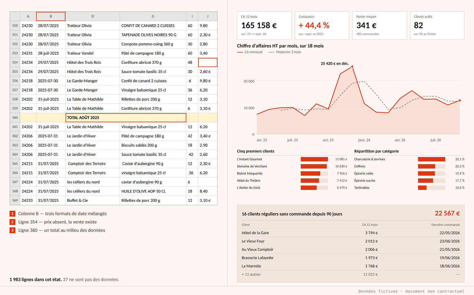The height and width of the screenshot is (295, 474).
Task: Select the empty price cell in row 354
Action: click(x=208, y=62)
